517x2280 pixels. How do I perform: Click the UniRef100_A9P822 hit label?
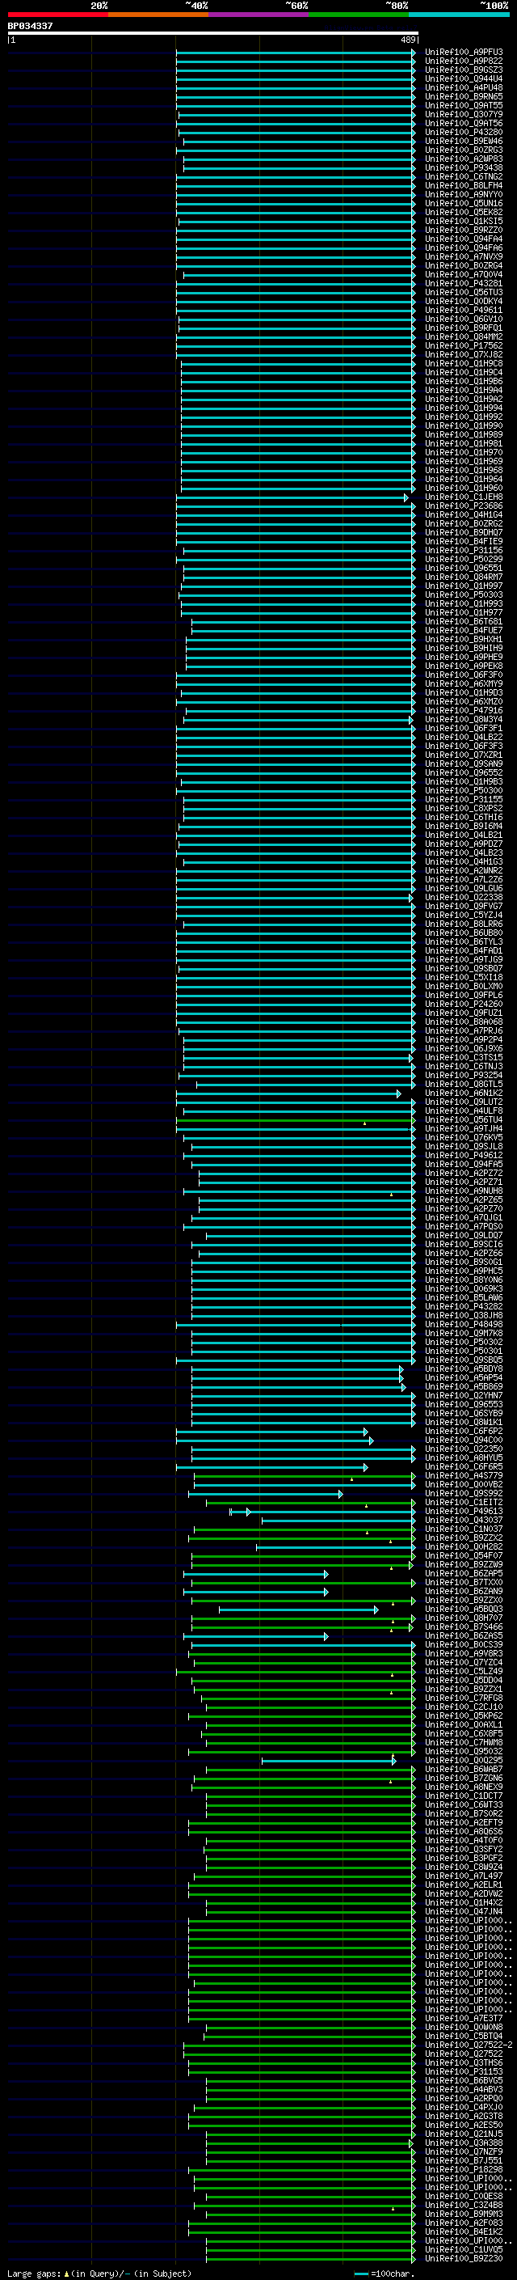click(x=464, y=61)
